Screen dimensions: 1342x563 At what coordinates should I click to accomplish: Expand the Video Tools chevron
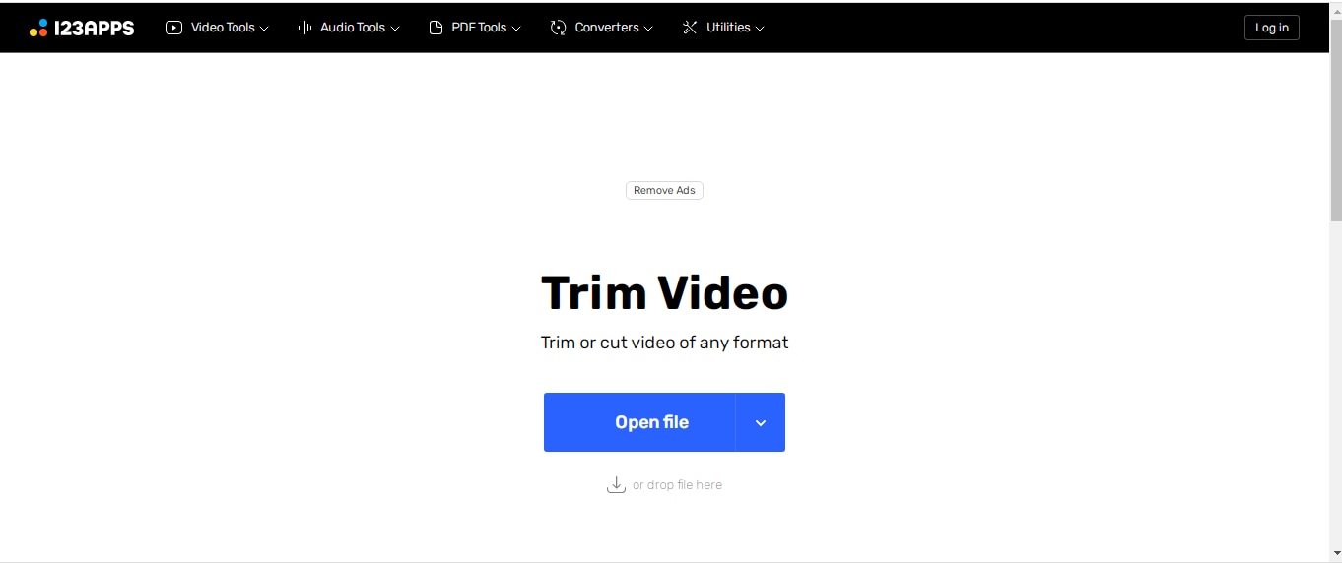click(264, 29)
